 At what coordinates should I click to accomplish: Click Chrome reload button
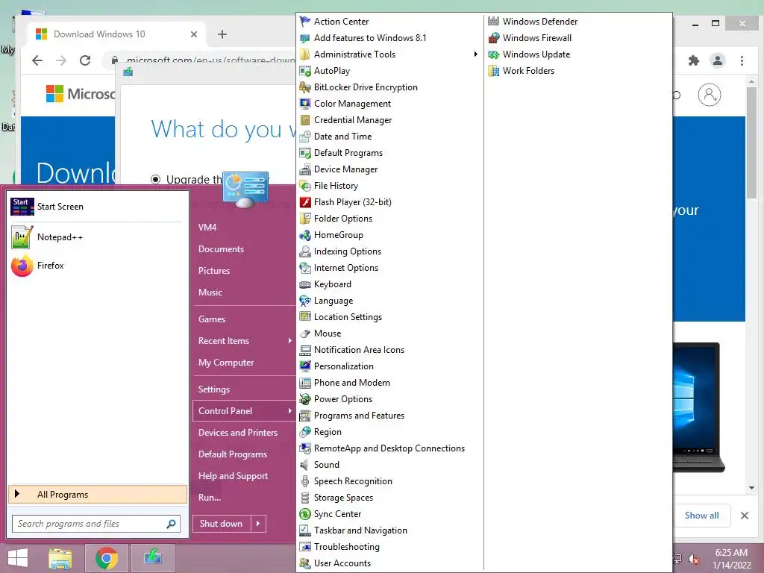pyautogui.click(x=85, y=60)
